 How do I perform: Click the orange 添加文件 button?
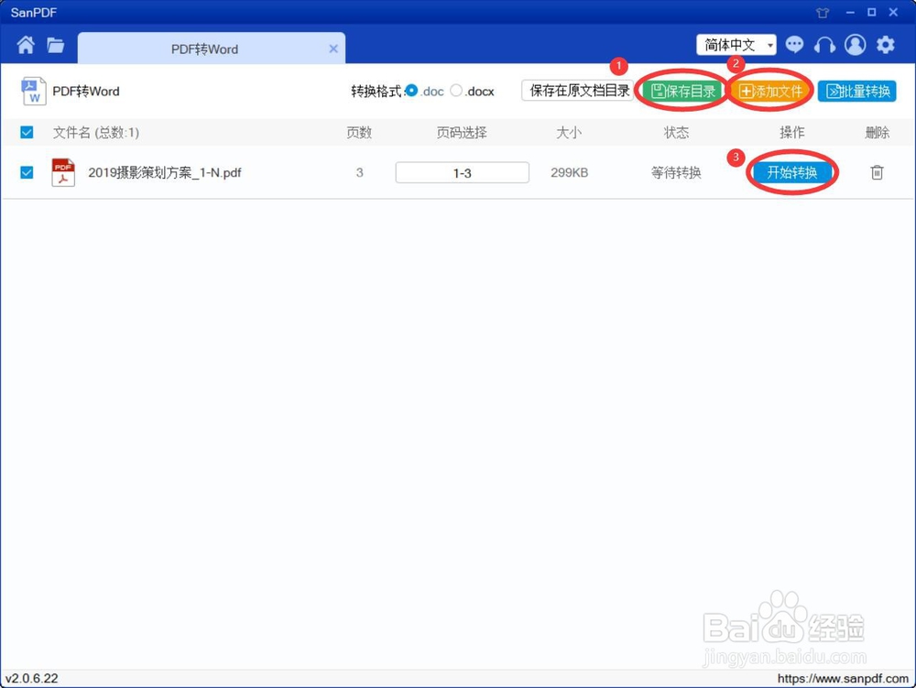point(770,91)
